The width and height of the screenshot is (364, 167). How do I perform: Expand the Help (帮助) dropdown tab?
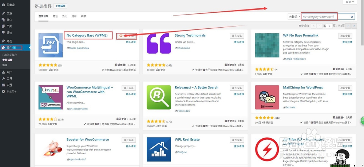click(349, 2)
